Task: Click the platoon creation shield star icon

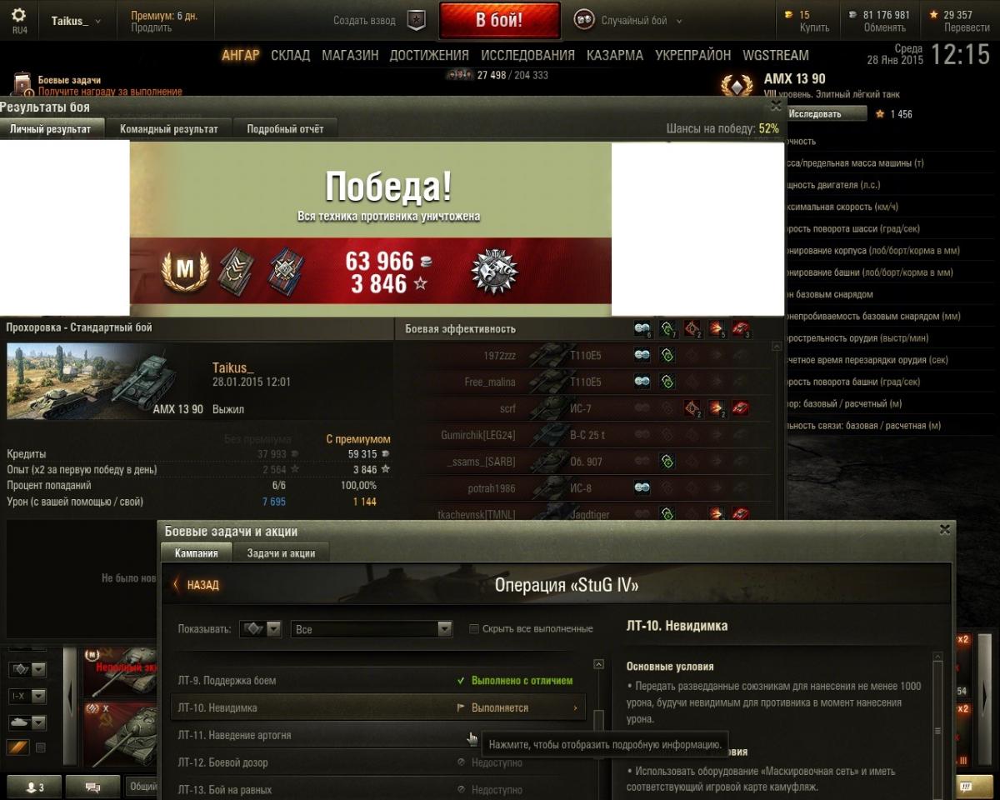Action: (x=416, y=21)
